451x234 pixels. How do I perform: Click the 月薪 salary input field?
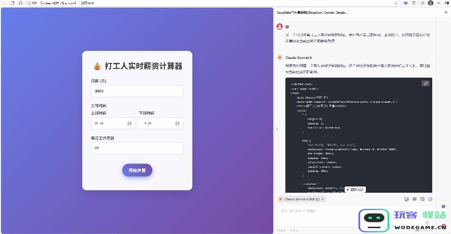tap(137, 91)
